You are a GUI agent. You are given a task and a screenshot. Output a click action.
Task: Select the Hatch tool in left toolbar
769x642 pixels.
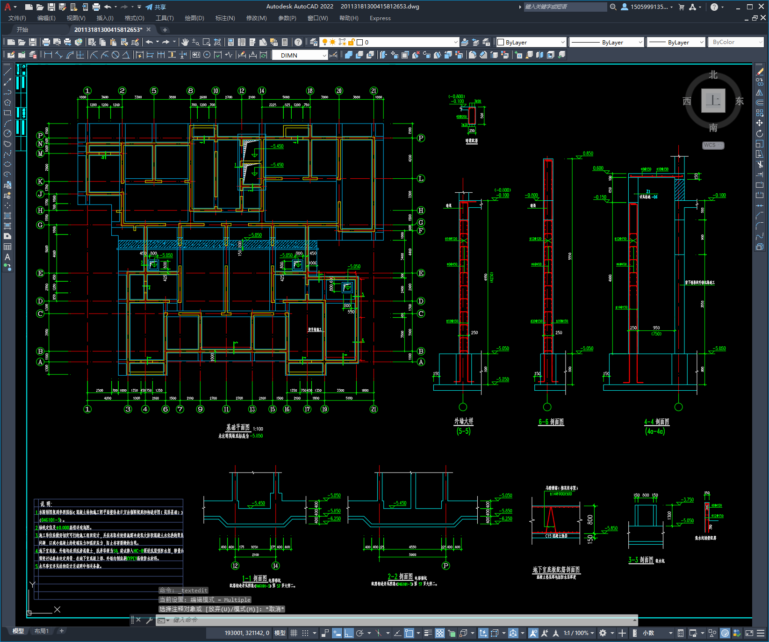click(x=7, y=216)
